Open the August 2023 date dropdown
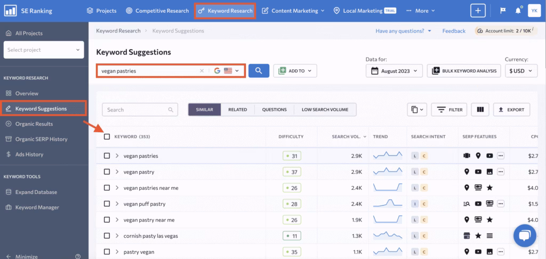This screenshot has height=259, width=546. [x=394, y=70]
